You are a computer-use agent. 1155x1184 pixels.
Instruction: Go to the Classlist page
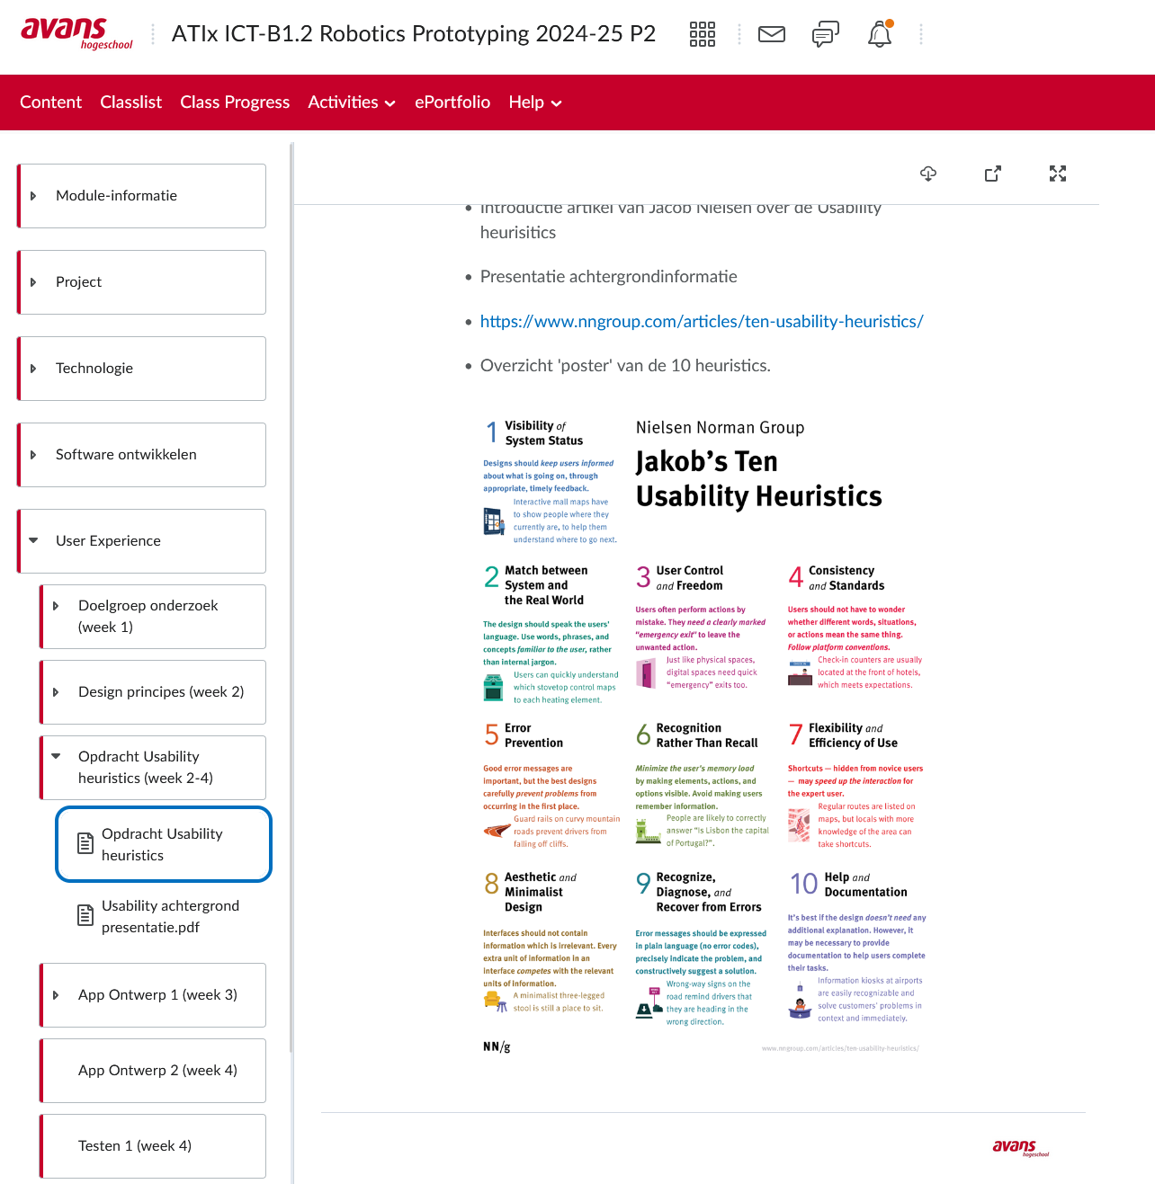[131, 102]
